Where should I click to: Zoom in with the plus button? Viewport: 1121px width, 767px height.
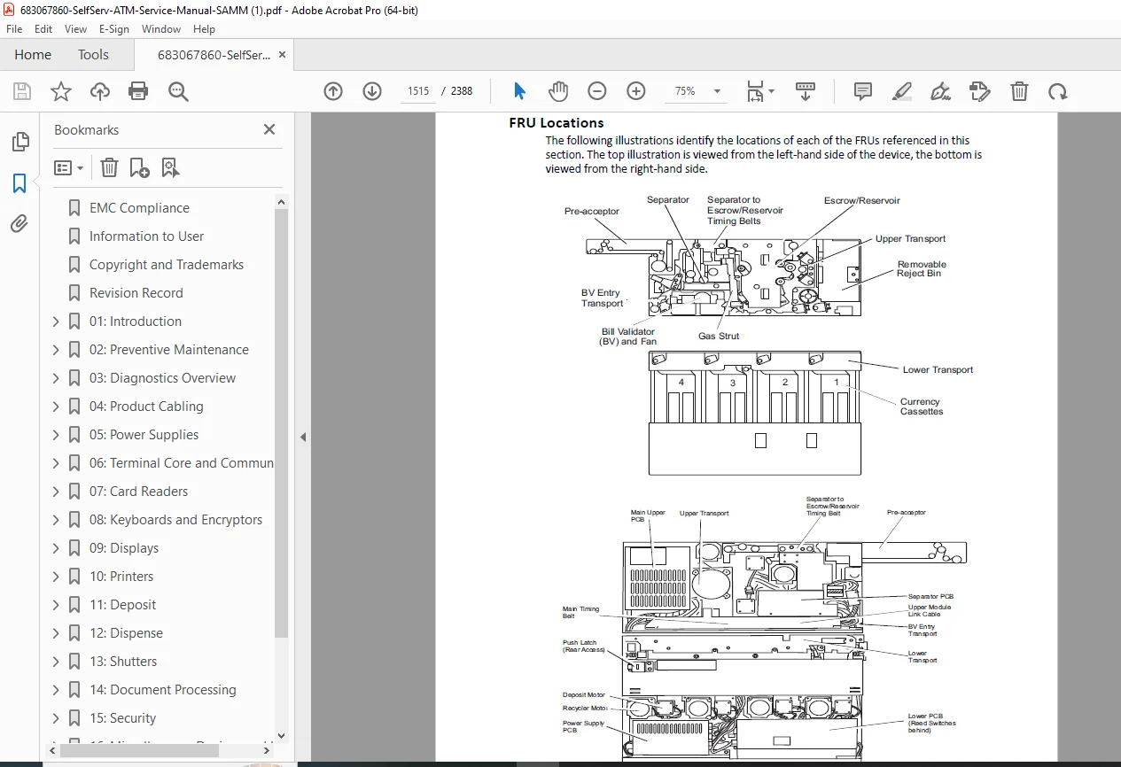pyautogui.click(x=636, y=91)
